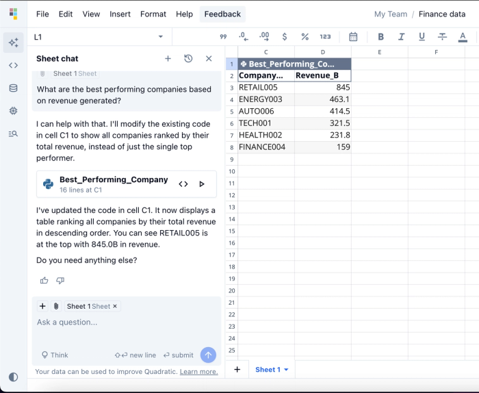Image resolution: width=479 pixels, height=393 pixels.
Task: Click the thumbs up feedback icon
Action: tap(44, 280)
